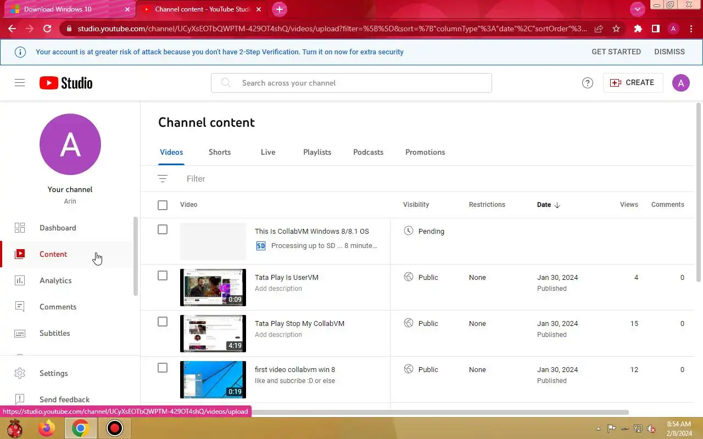Viewport: 703px width, 439px height.
Task: Open Content in the sidebar
Action: (67, 254)
